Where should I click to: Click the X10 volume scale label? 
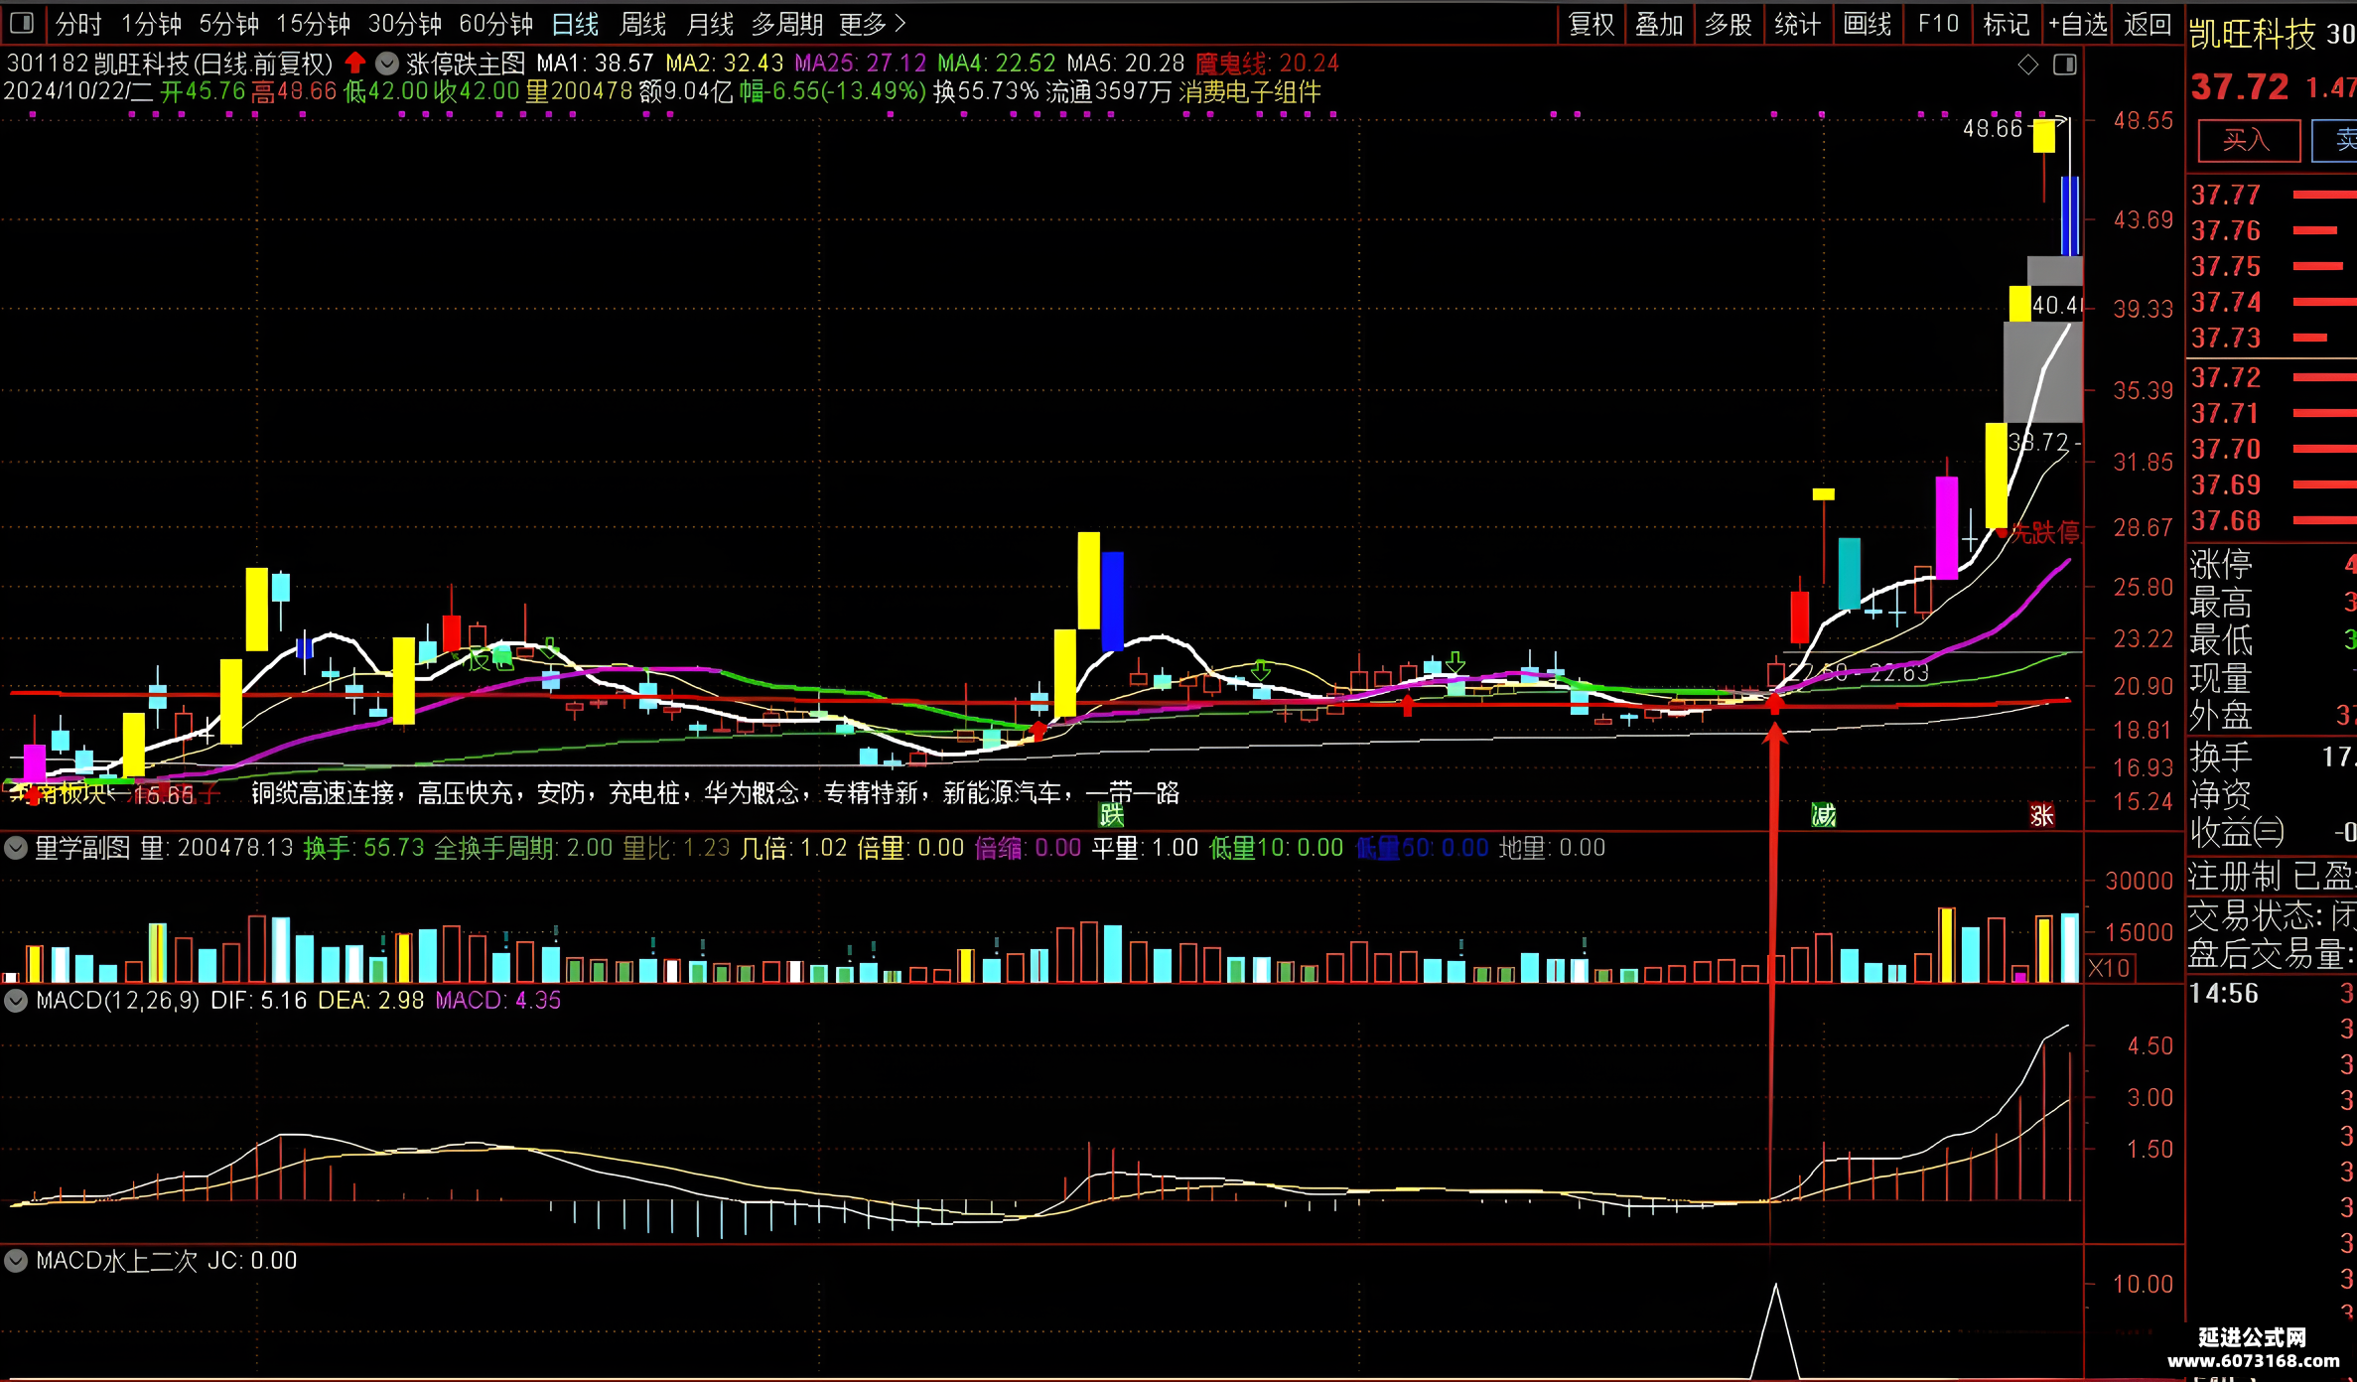tap(2109, 968)
